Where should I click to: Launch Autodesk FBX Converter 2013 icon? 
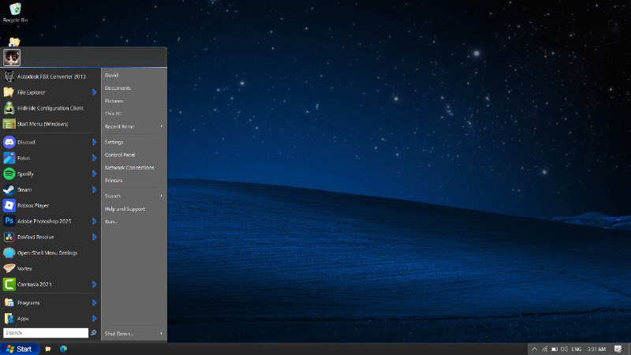[x=9, y=76]
